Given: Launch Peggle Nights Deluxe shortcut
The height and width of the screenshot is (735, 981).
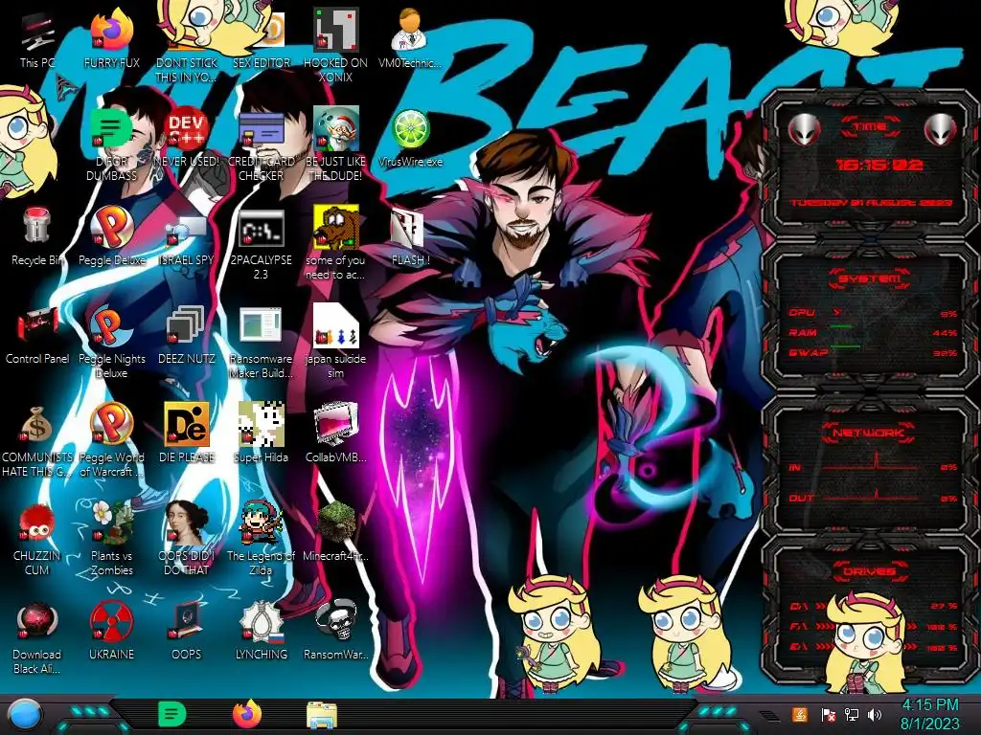Looking at the screenshot, I should pos(111,343).
